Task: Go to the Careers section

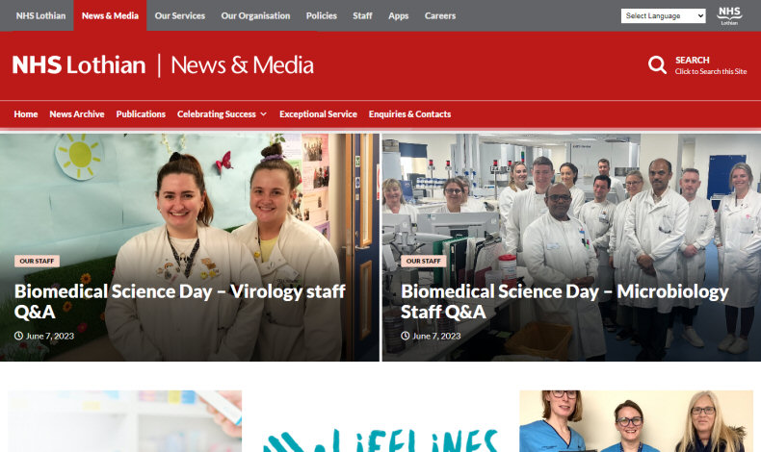Action: [439, 15]
